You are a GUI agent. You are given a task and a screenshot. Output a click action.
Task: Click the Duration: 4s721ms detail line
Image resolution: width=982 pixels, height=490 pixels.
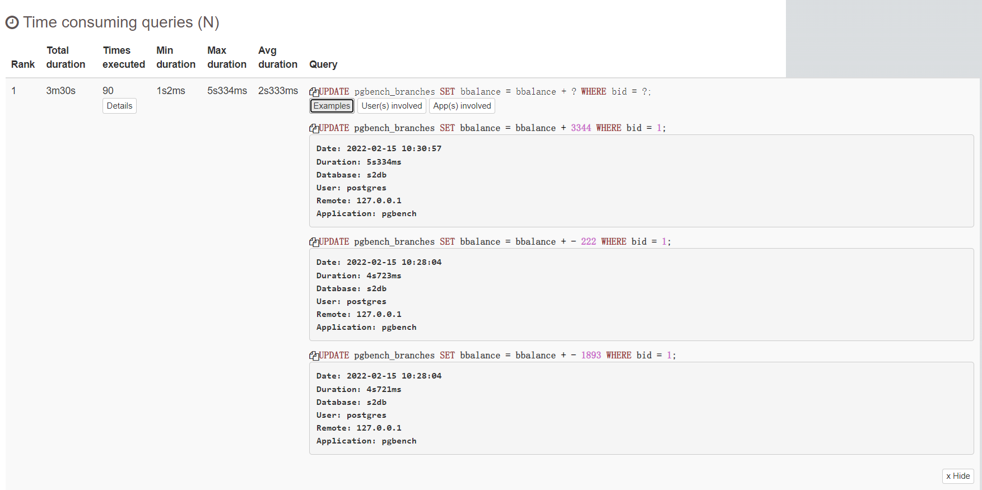pos(359,389)
